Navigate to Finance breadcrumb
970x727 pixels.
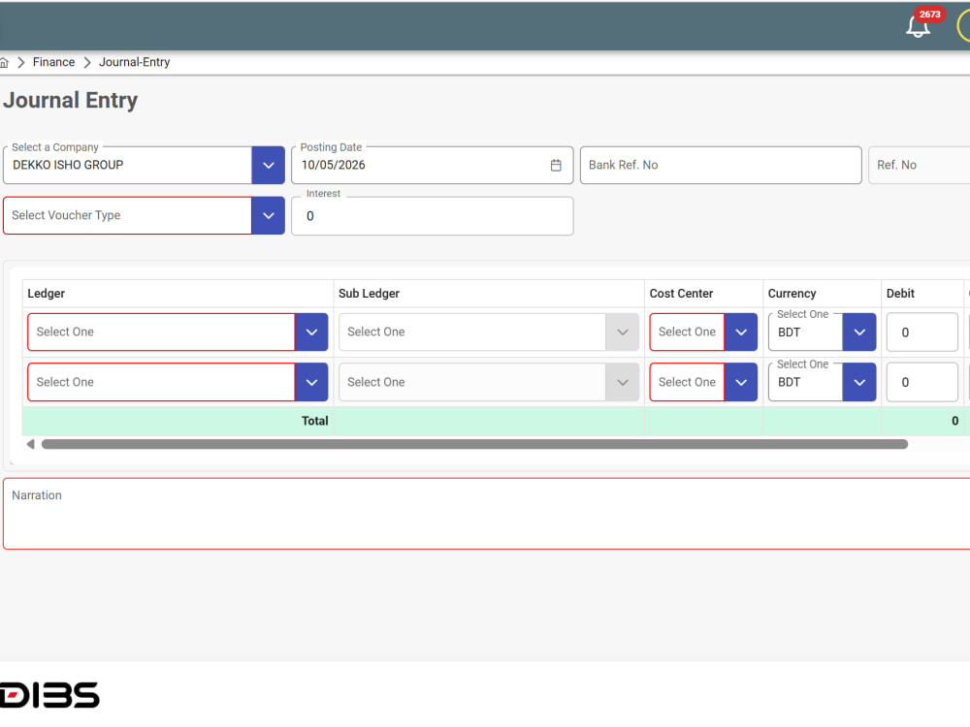tap(53, 62)
